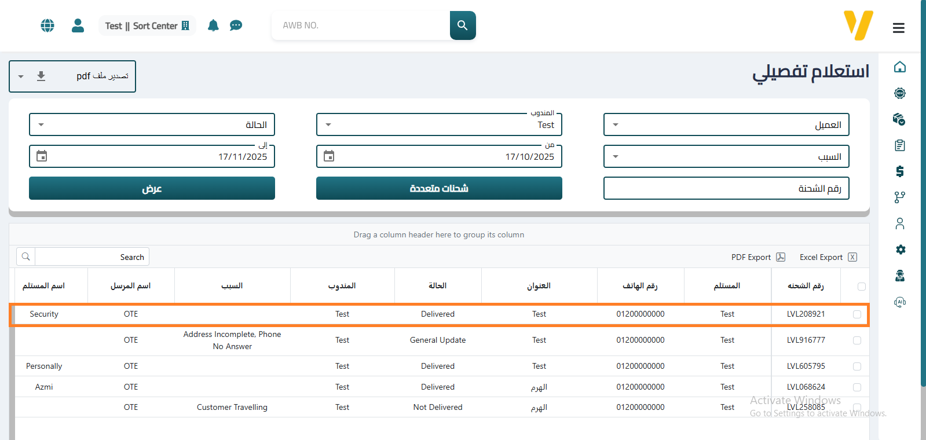The width and height of the screenshot is (926, 440).
Task: Open the chat messages icon
Action: tap(236, 25)
